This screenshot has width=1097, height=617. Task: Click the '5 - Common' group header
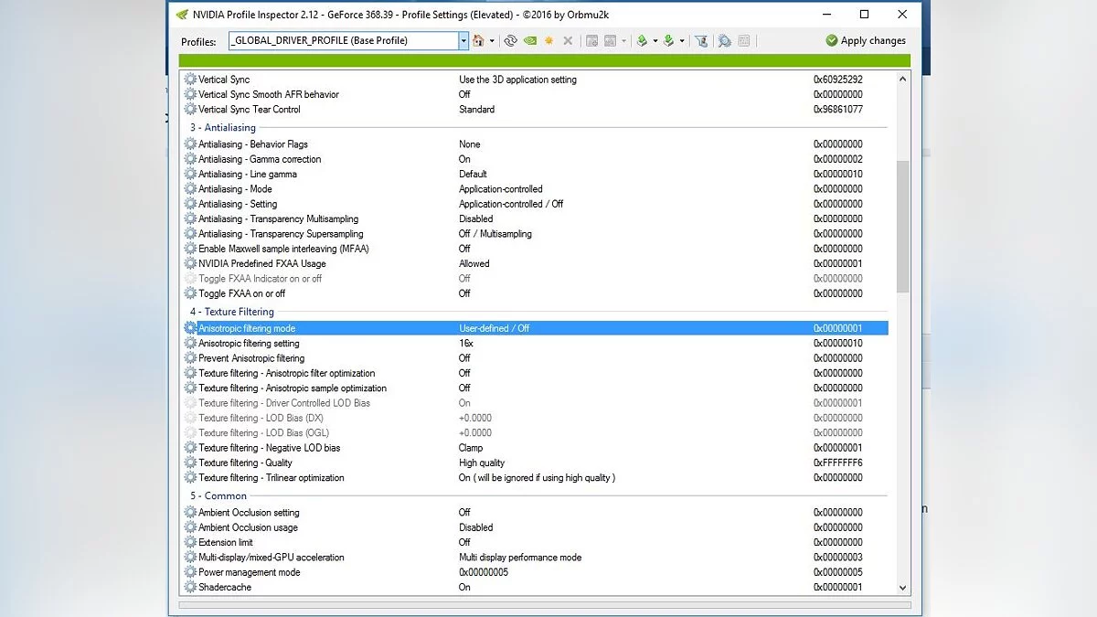click(x=218, y=496)
